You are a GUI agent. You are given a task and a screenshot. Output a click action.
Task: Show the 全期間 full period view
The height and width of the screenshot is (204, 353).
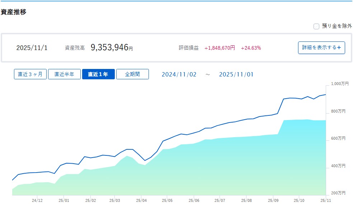[132, 74]
